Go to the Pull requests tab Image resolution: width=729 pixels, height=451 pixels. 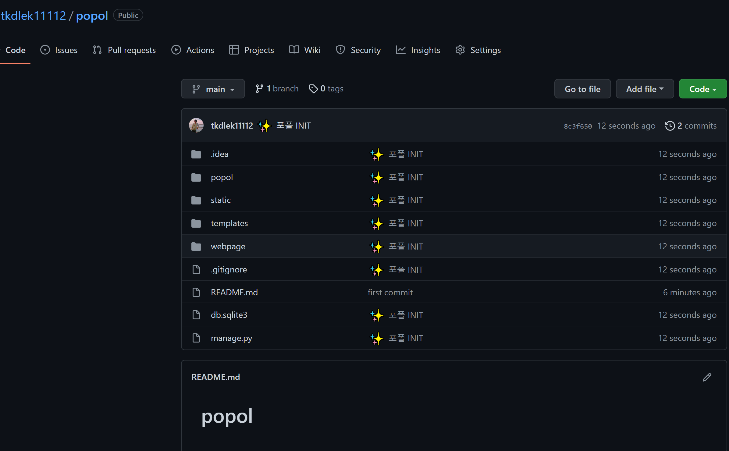coord(124,50)
